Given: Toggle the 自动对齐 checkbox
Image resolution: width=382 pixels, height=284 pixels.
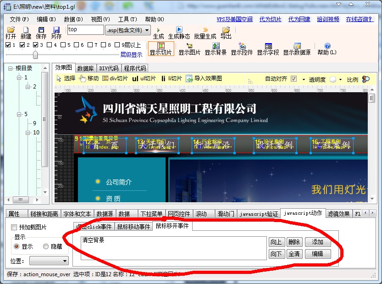Looking at the screenshot, I should point(294,79).
